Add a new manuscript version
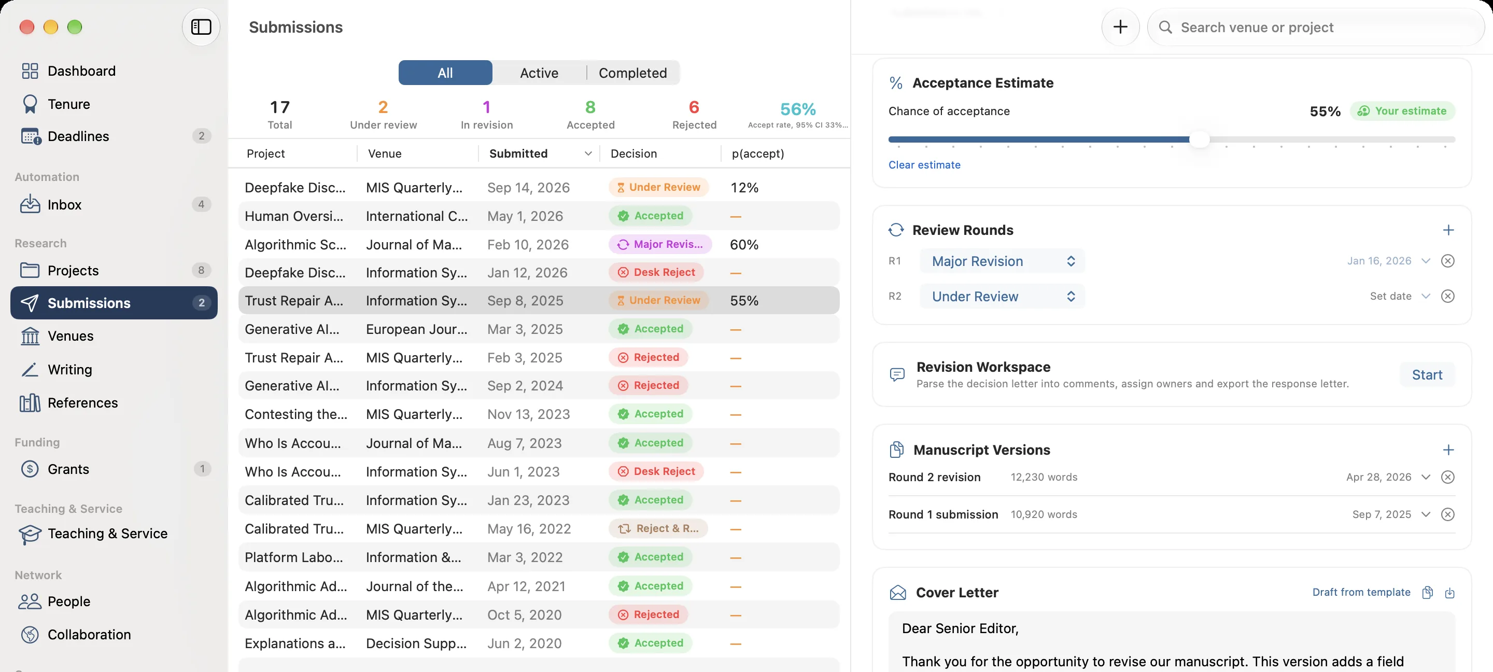1493x672 pixels. 1448,450
